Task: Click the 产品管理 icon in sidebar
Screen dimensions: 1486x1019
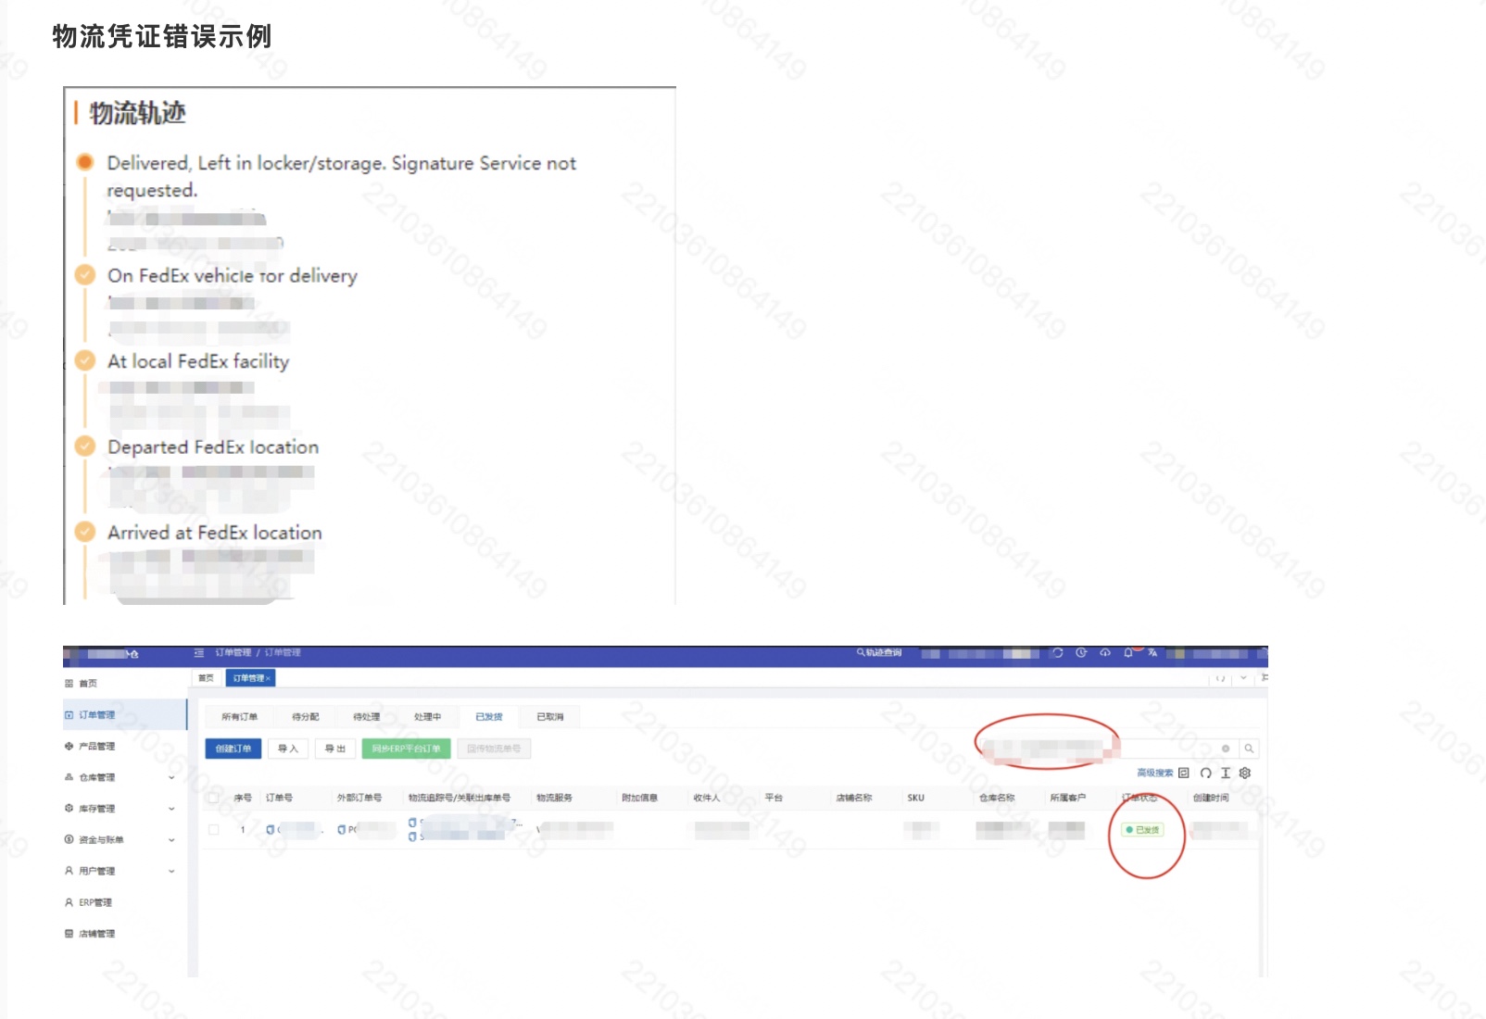Action: tap(69, 746)
